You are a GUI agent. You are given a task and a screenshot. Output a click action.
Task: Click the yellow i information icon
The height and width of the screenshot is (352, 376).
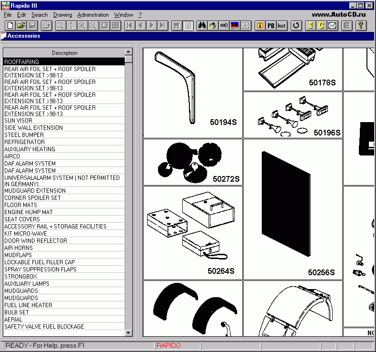coord(310,25)
